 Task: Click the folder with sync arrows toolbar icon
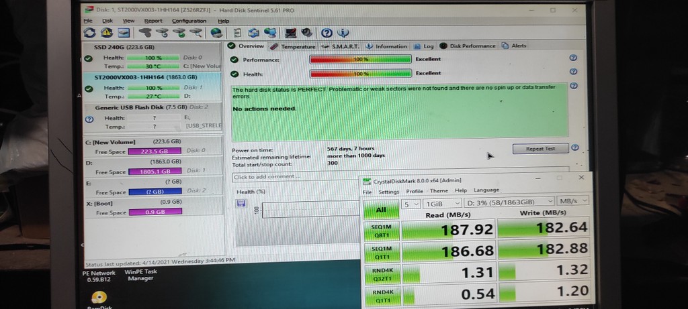coord(253,33)
